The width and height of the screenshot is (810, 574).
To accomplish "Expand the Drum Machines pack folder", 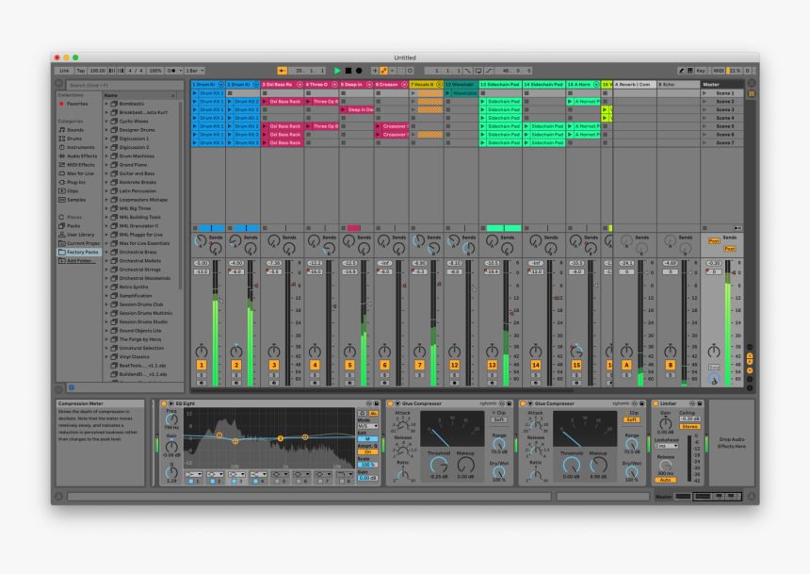I will (107, 156).
